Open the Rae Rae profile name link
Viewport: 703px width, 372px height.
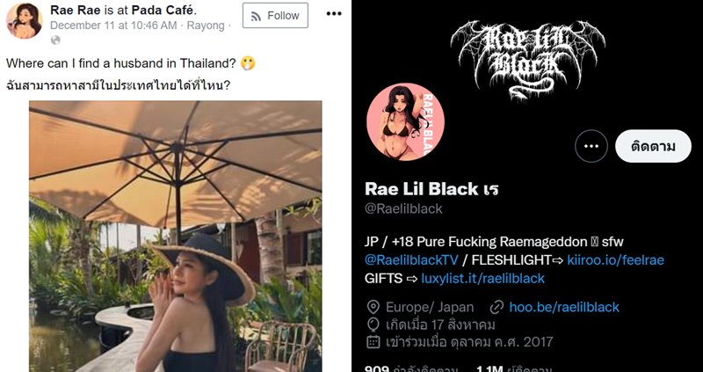(76, 10)
